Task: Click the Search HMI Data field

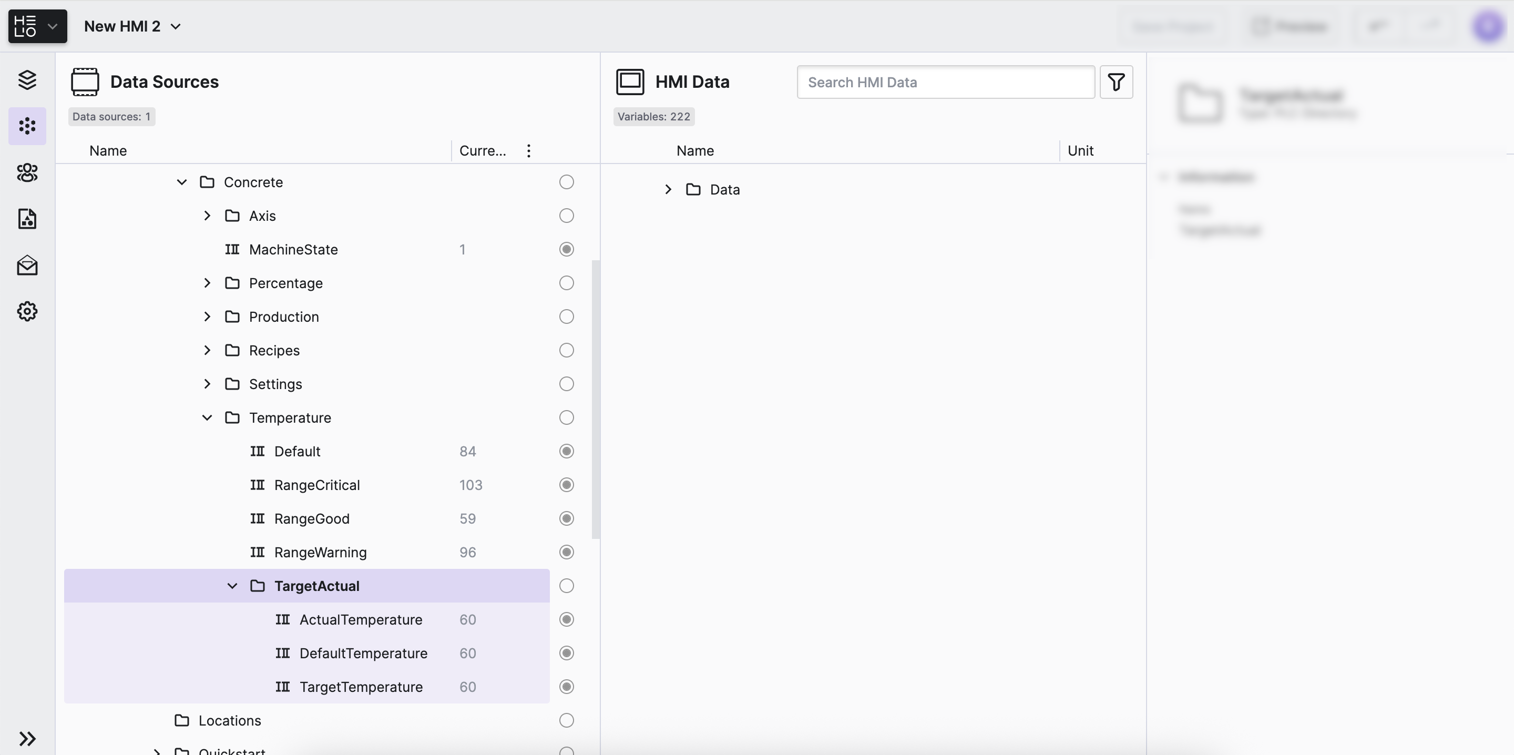Action: (x=945, y=83)
